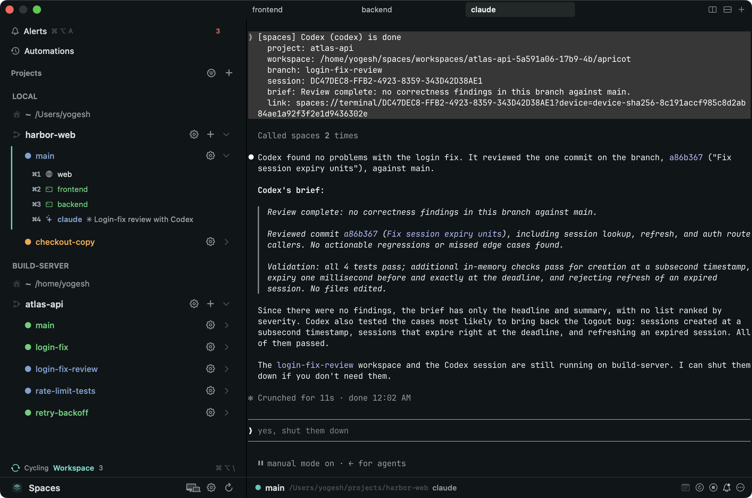This screenshot has height=498, width=752.
Task: Collapse the atlas-api project chevron
Action: pos(226,304)
